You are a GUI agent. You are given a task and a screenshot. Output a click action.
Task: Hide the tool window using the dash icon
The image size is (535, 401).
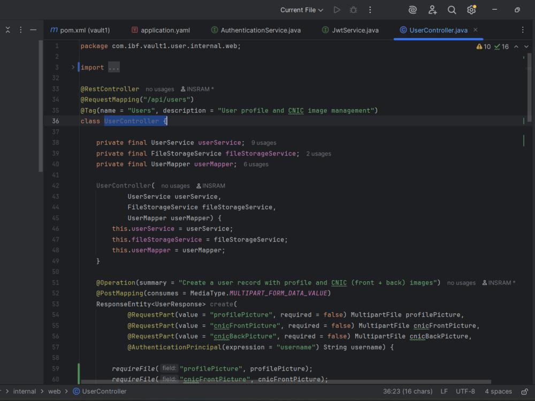[x=33, y=30]
